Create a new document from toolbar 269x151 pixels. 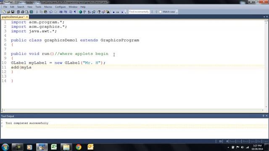pyautogui.click(x=4, y=12)
